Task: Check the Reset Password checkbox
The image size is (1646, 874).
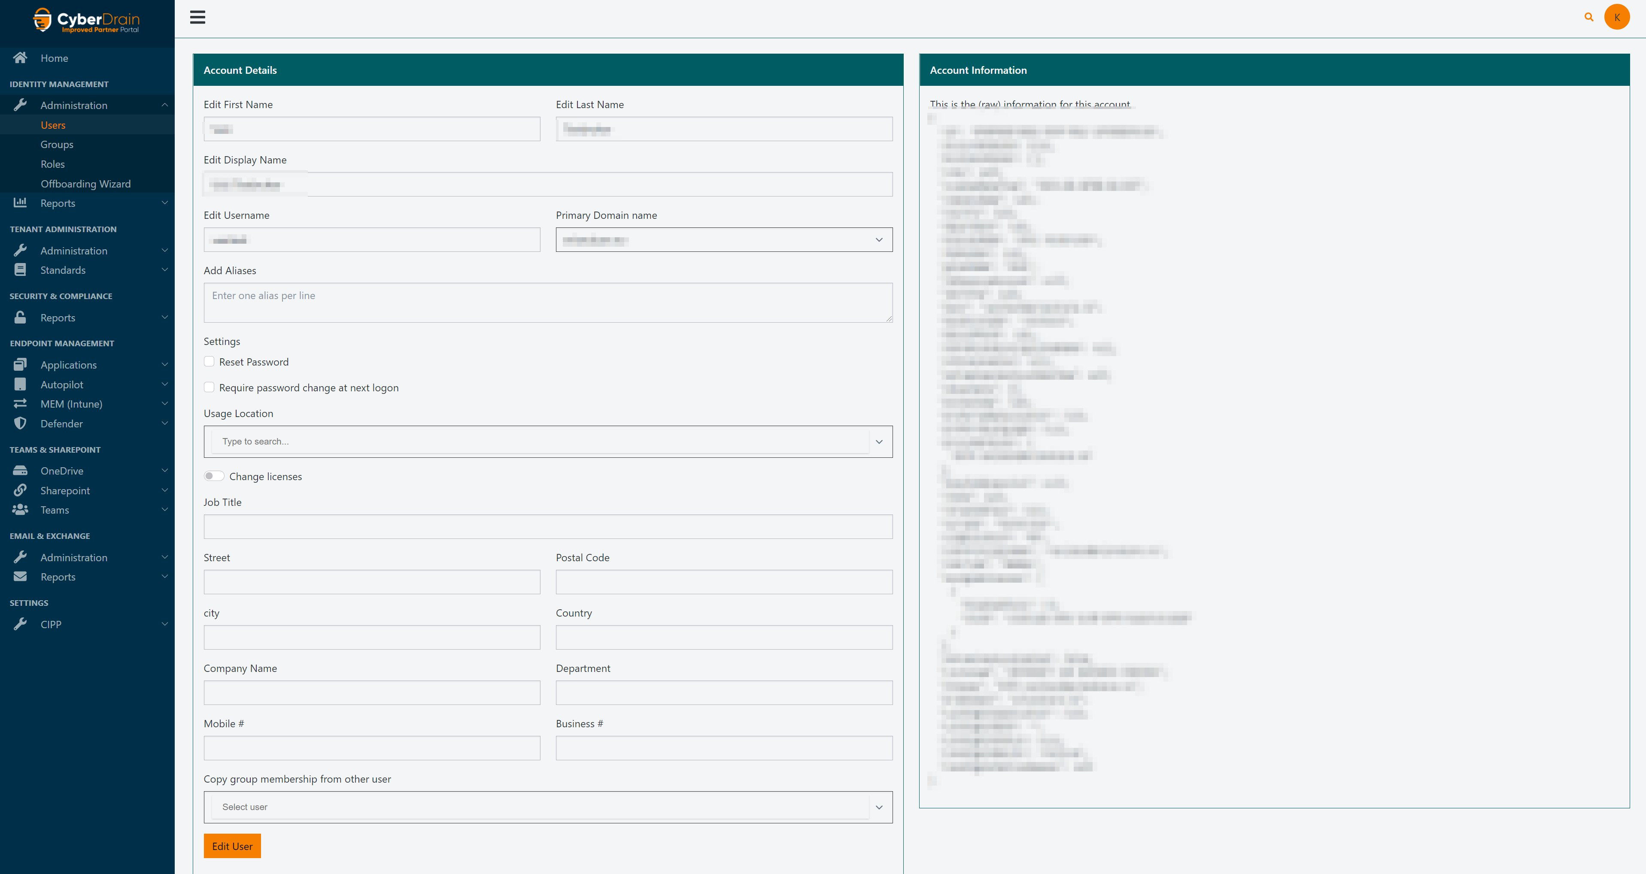Action: [x=209, y=361]
